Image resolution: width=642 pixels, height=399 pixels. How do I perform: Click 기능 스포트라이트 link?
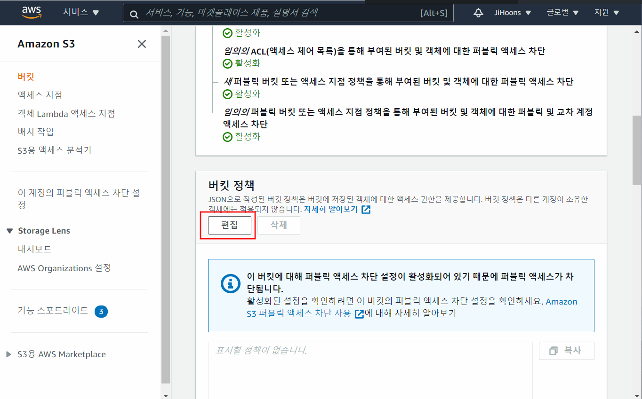[x=53, y=311]
